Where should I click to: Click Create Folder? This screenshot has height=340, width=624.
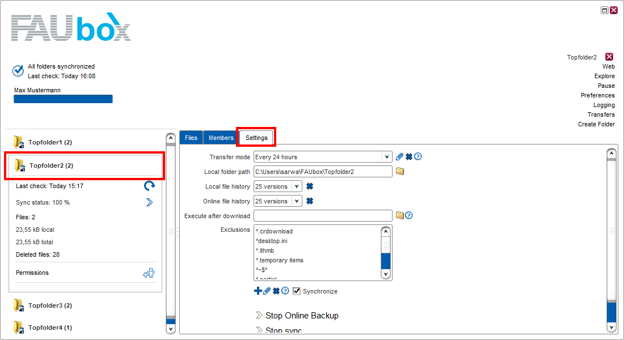pos(596,124)
